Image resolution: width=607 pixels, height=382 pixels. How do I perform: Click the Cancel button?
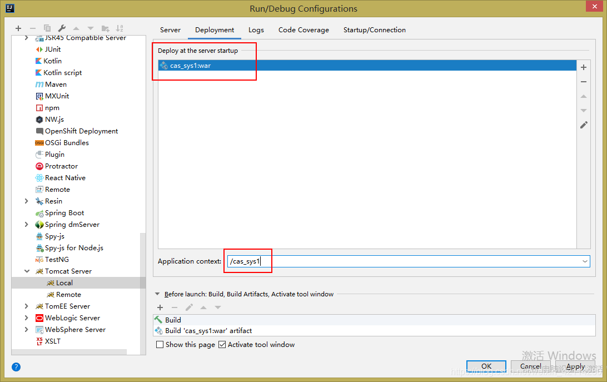530,366
